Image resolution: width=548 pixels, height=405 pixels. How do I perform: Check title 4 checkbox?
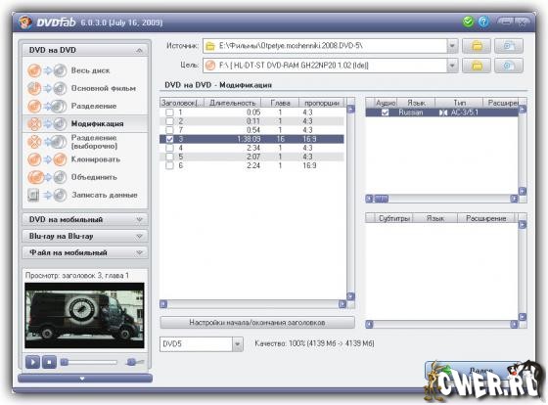coord(169,148)
